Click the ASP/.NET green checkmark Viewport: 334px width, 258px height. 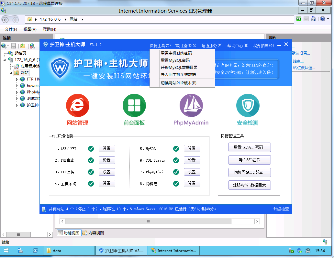pos(91,149)
